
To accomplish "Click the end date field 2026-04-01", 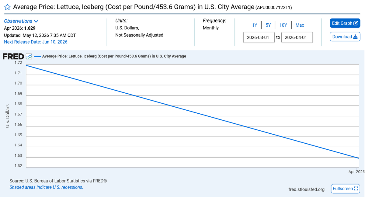I will pos(297,37).
